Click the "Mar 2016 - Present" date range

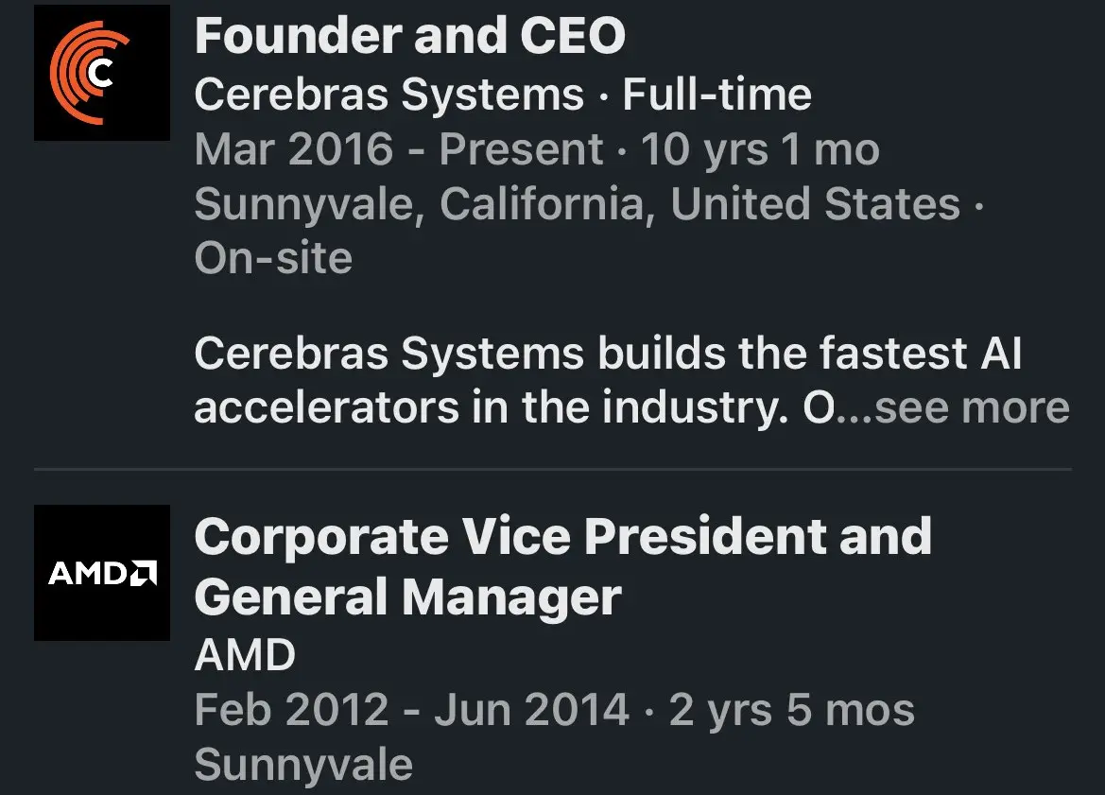point(398,149)
